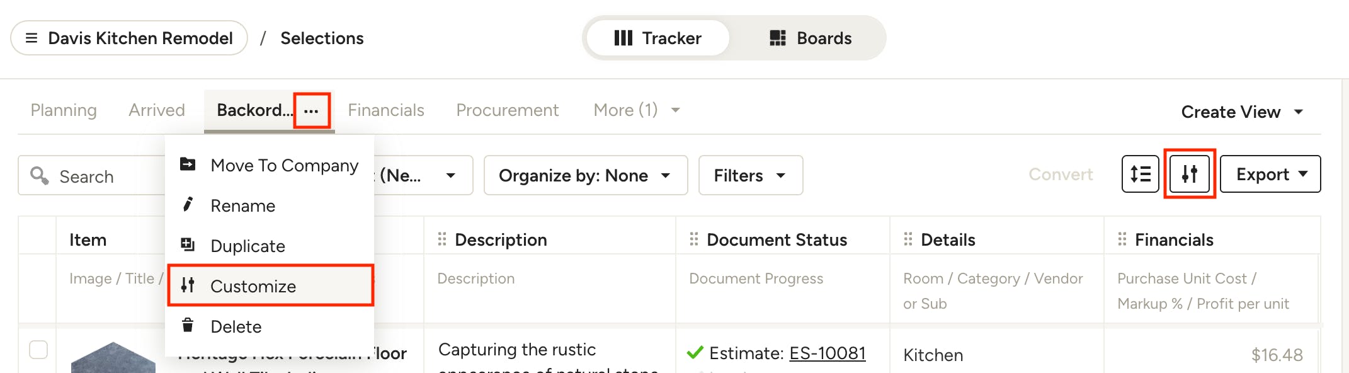Click the drag handle beside Financials column
Image resolution: width=1349 pixels, height=373 pixels.
click(x=1122, y=239)
